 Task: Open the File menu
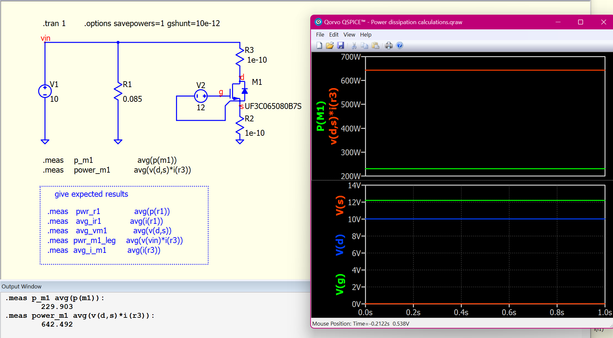(320, 35)
